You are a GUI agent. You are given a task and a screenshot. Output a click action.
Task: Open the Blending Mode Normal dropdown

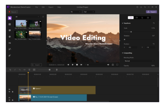[139, 61]
